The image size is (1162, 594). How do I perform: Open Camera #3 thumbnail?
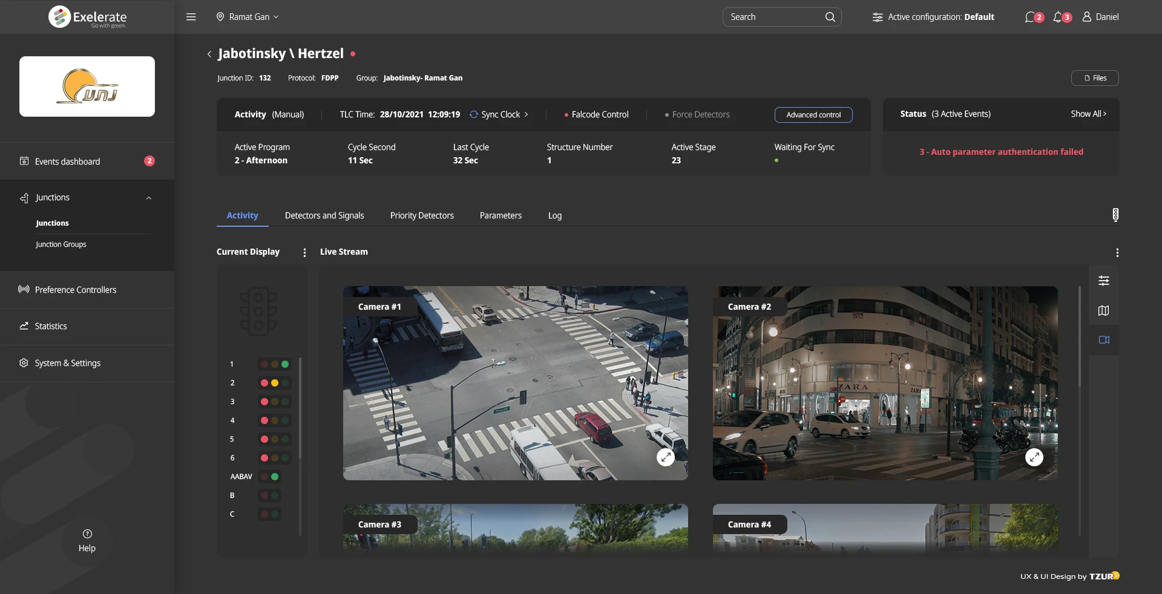tap(516, 527)
